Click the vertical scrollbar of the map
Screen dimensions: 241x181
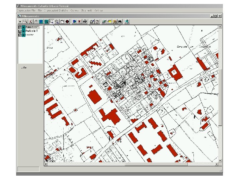coord(220,97)
